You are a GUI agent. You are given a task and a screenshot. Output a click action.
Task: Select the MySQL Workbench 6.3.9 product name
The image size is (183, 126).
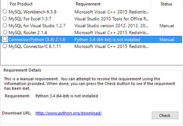(33, 12)
